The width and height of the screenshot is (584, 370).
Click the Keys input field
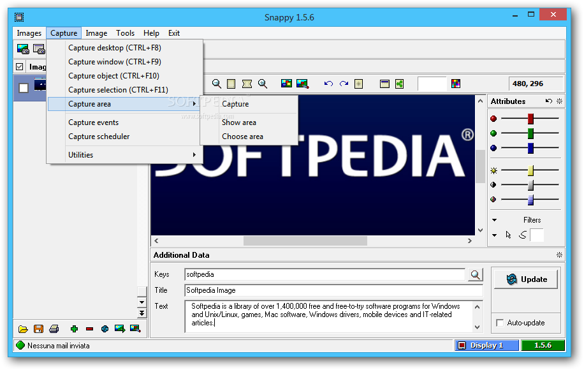pos(325,274)
